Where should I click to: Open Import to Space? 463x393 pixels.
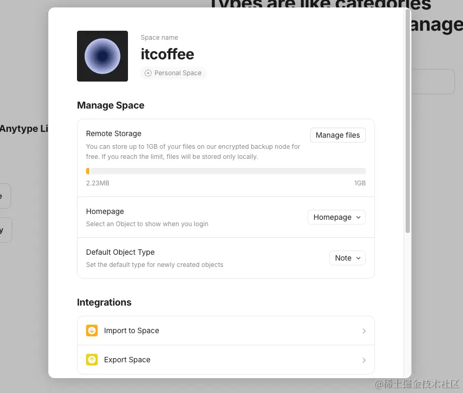(226, 331)
